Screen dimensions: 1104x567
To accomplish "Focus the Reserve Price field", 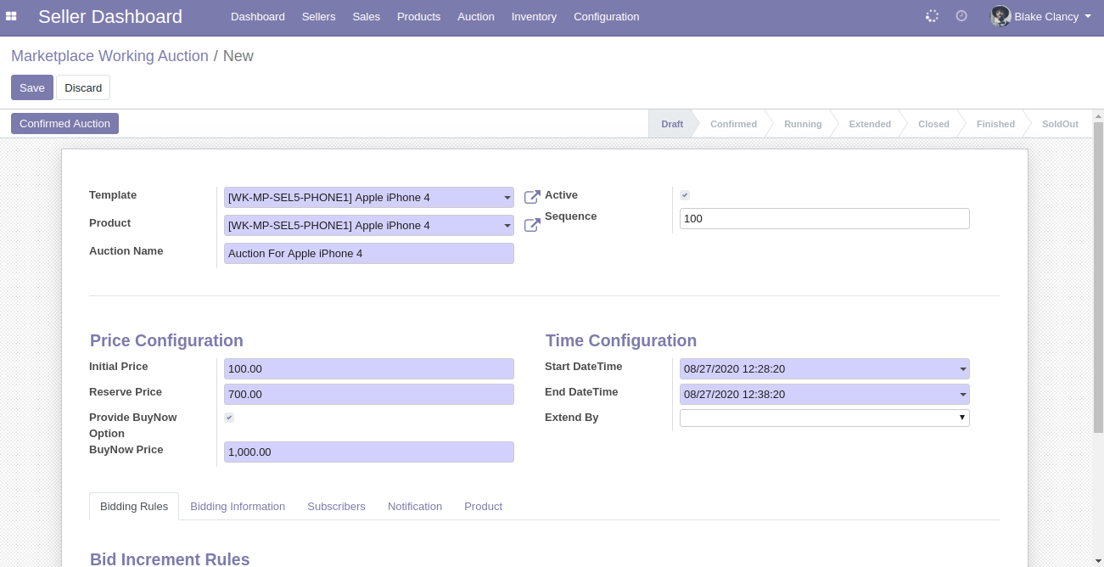I will [369, 395].
